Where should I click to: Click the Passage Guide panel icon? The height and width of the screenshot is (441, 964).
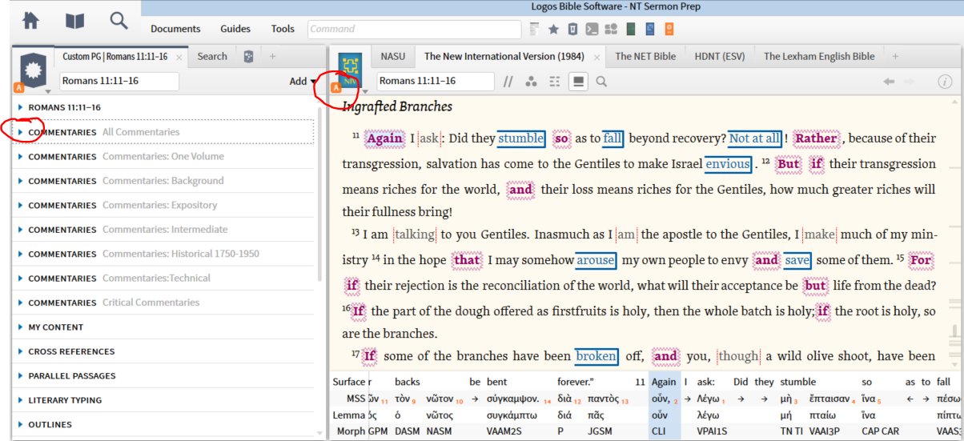pos(33,70)
